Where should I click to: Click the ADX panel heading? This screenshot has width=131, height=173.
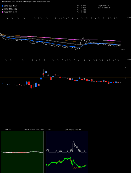[50, 129]
